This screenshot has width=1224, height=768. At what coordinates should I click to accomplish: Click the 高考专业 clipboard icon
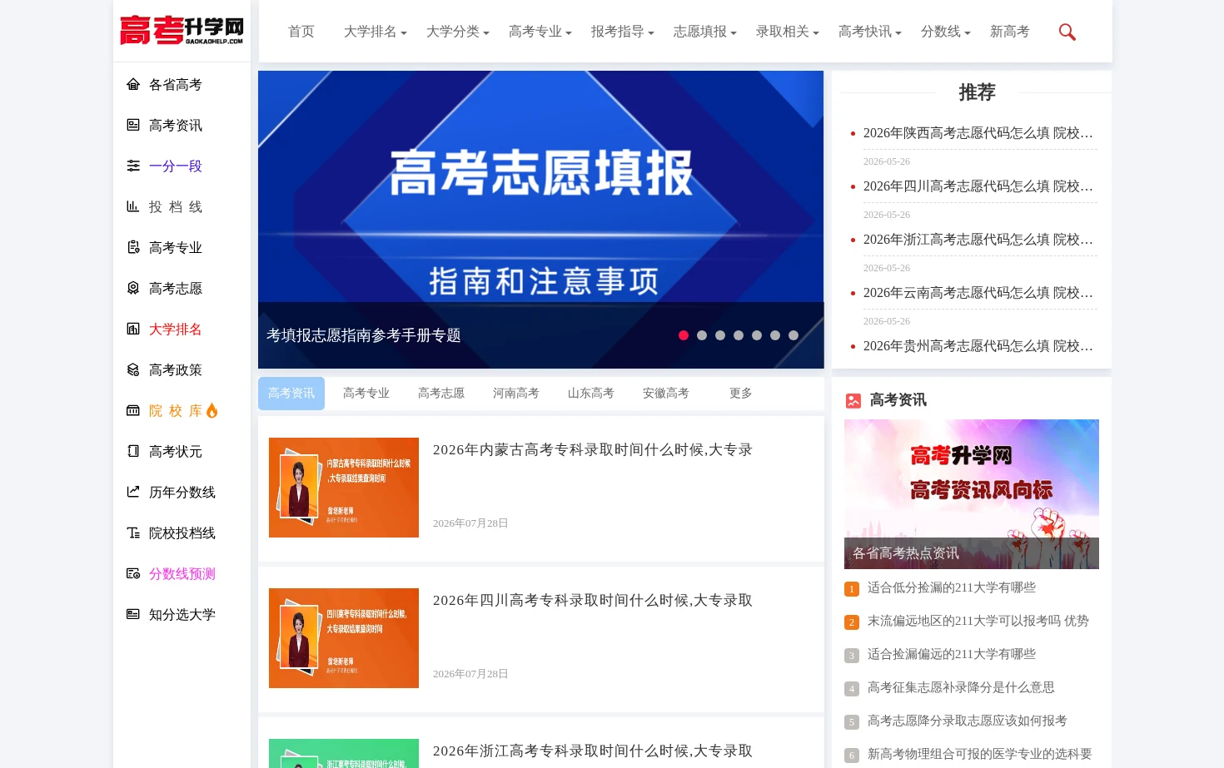133,247
